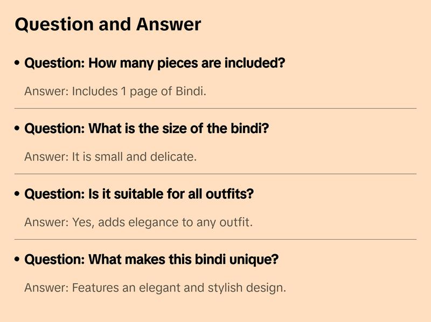The width and height of the screenshot is (431, 322).
Task: Click the divider line under 'It is small and delicate.'
Action: tap(215, 174)
